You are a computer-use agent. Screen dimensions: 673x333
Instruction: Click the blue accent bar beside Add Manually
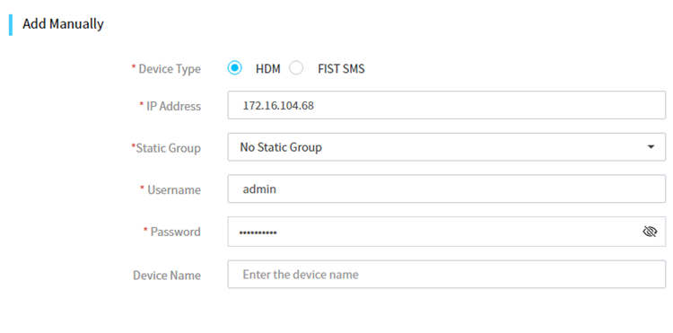point(10,24)
